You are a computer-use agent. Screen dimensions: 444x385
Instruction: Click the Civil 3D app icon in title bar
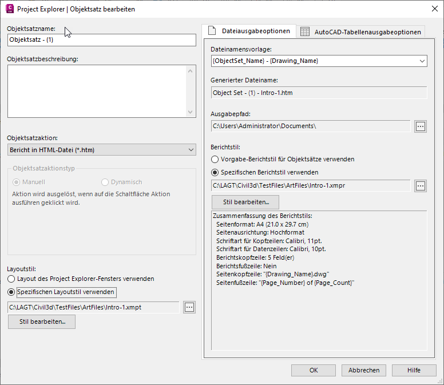tap(8, 9)
